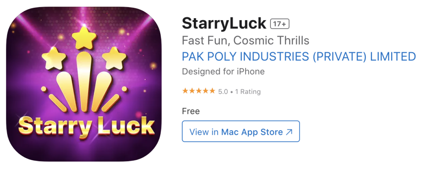Click the small gold dot left of beams
Screen dimensions: 424x171
tap(43, 89)
